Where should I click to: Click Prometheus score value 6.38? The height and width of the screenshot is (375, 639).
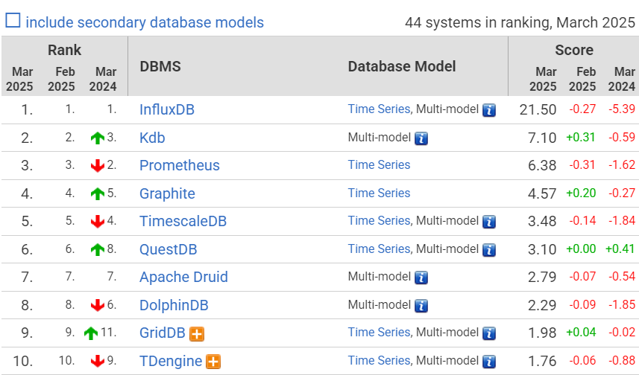coord(541,165)
